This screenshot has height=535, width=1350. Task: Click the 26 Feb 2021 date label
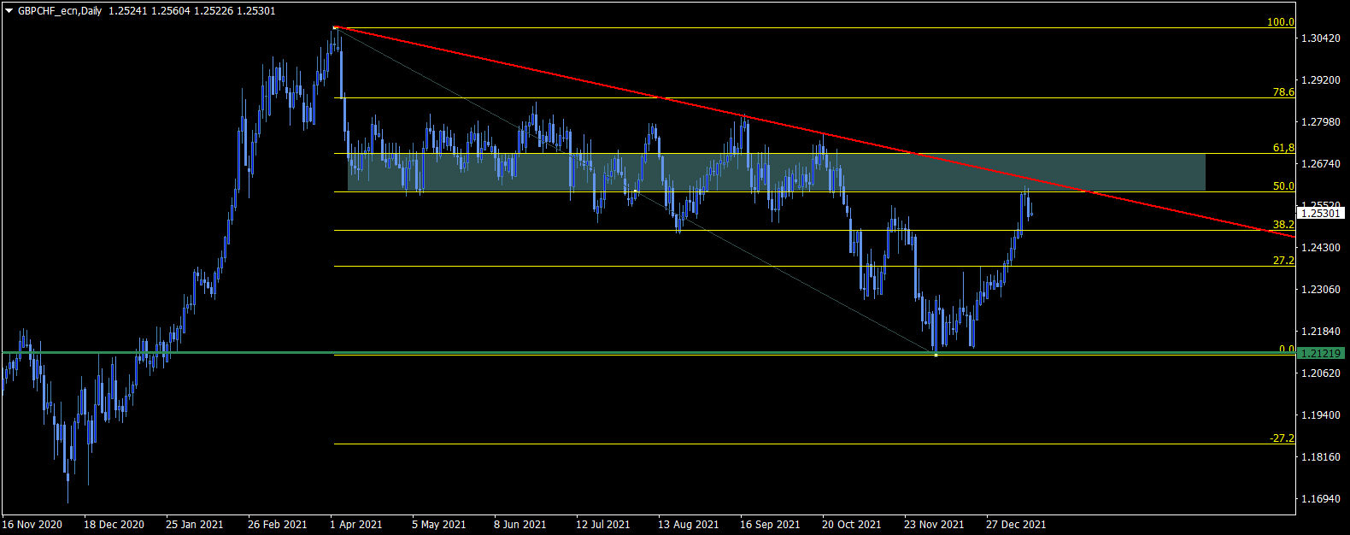[x=278, y=525]
